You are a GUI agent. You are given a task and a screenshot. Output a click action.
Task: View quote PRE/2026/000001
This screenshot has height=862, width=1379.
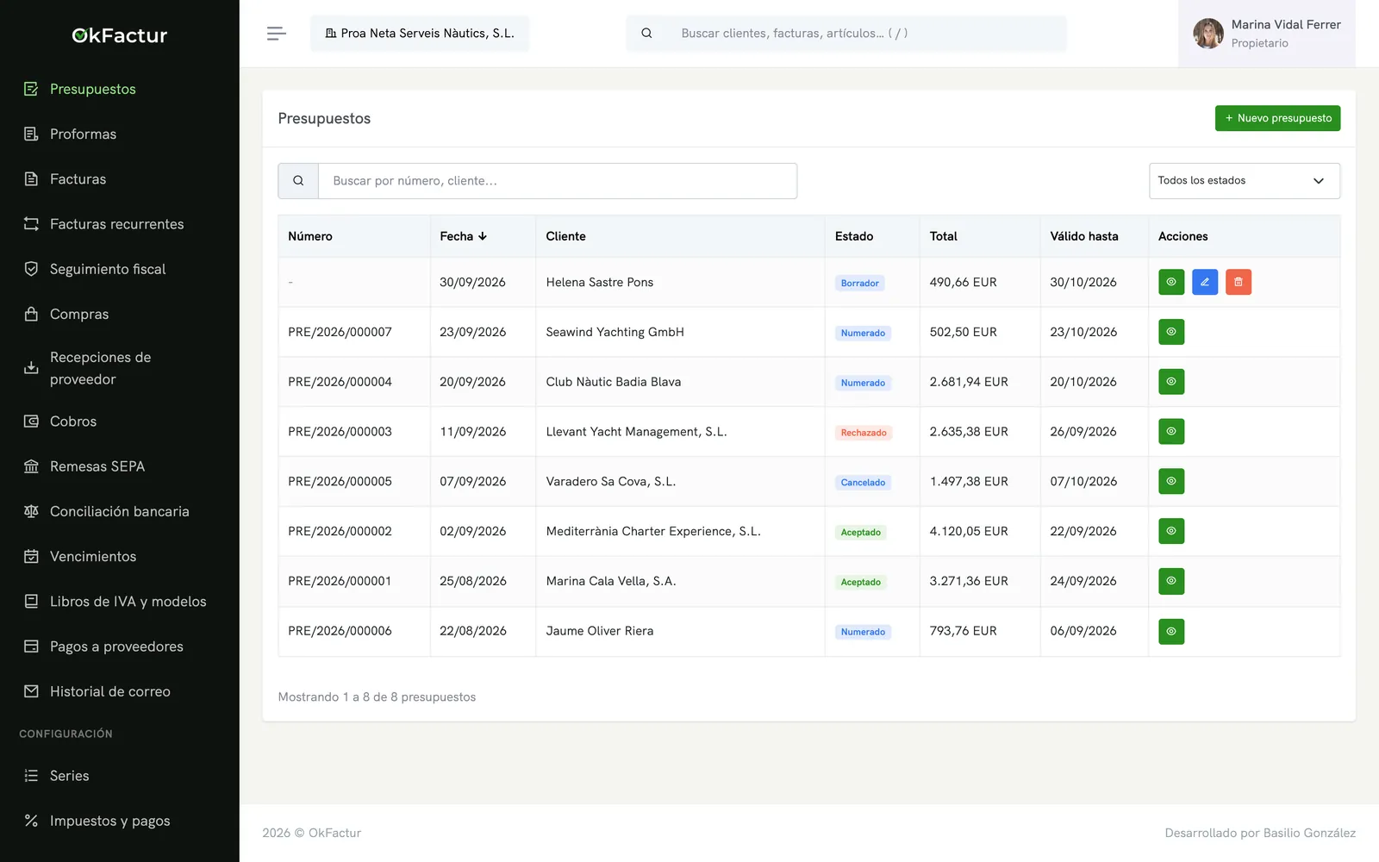click(1171, 581)
